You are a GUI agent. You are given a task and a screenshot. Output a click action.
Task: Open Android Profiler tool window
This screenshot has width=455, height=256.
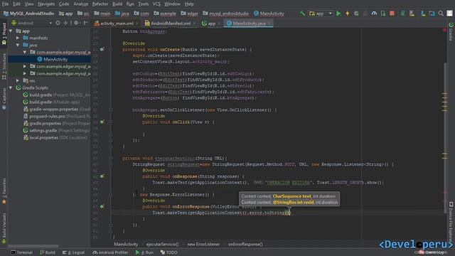click(x=110, y=252)
